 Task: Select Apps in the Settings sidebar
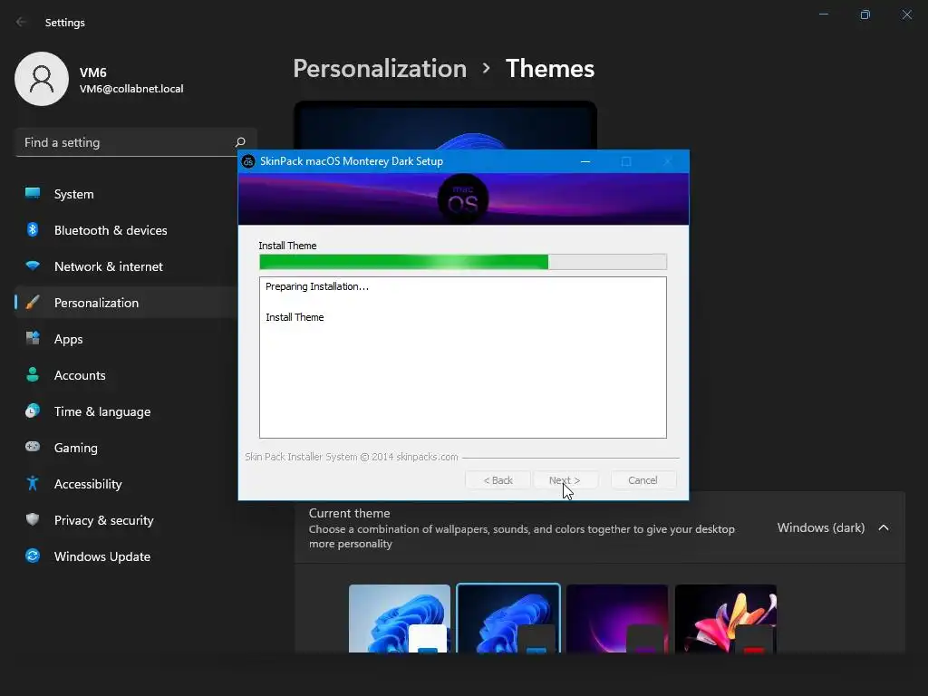127,339
